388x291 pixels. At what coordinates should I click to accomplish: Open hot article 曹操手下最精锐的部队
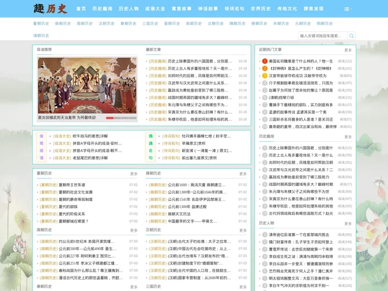coord(301,105)
